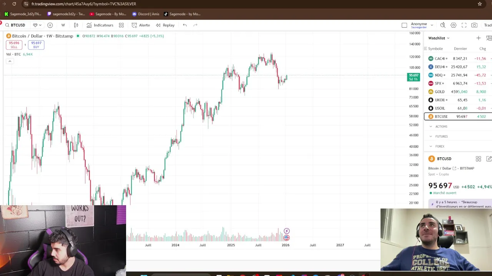The image size is (492, 276).
Task: Collapse the indicator legend with the chevron
Action: 10,61
